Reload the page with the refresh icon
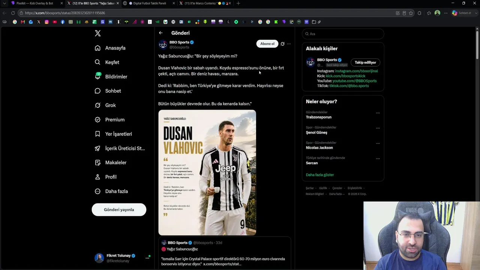Viewport: 480px width, 270px height. (x=13, y=13)
